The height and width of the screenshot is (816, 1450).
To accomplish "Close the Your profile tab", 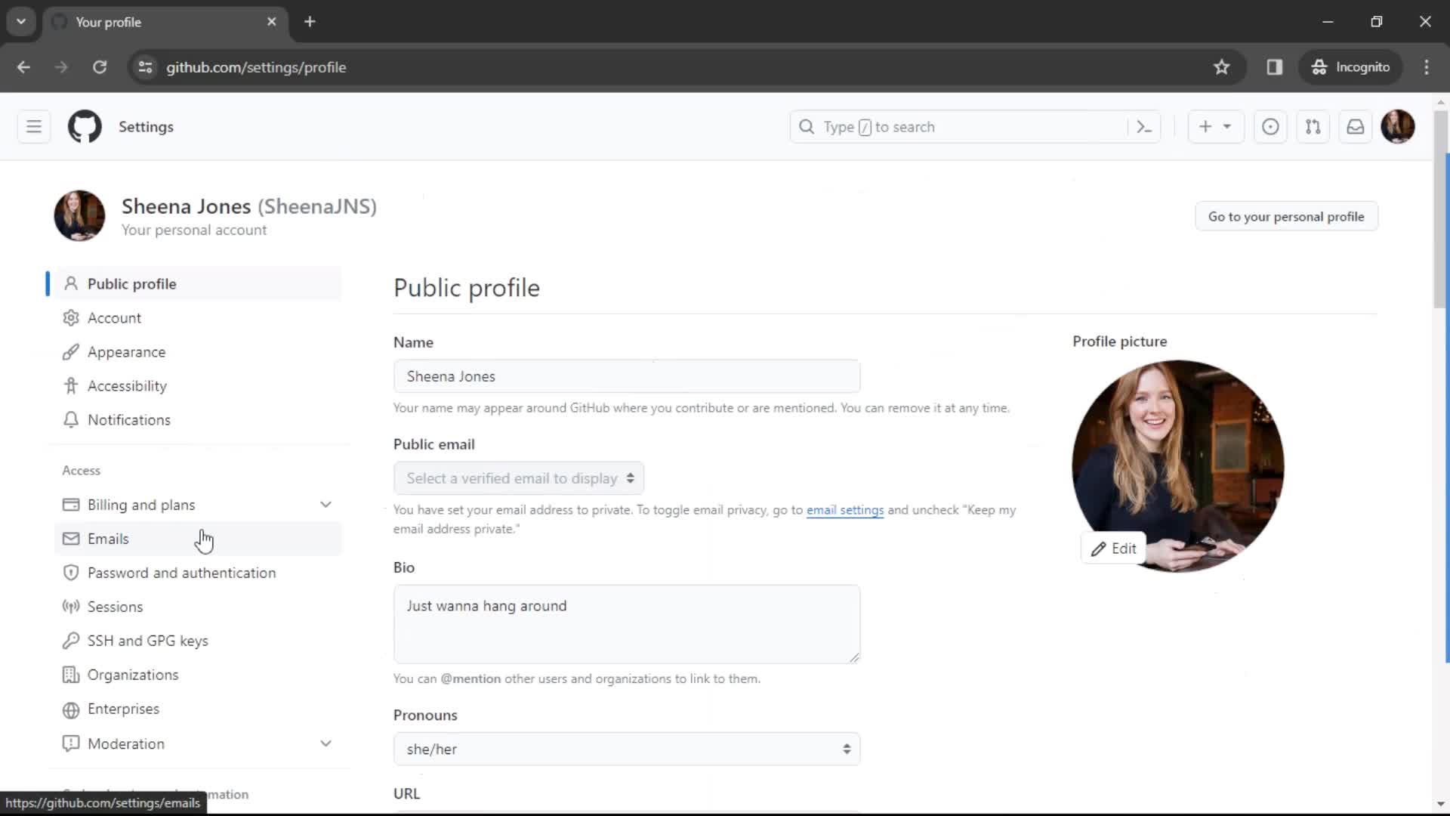I will click(x=272, y=22).
